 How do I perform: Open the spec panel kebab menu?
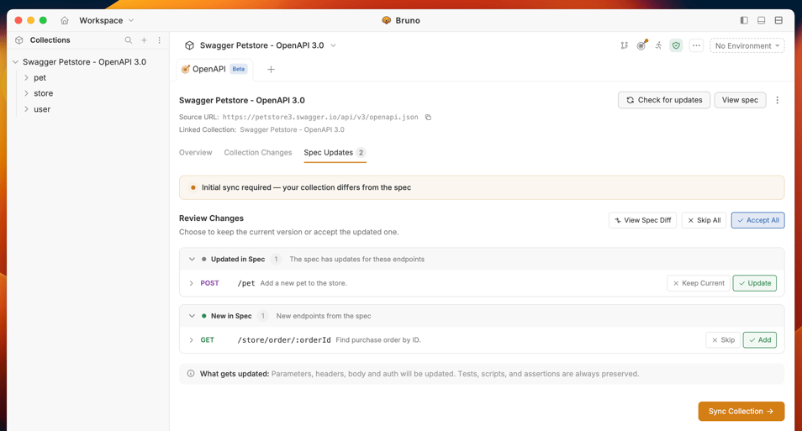(778, 100)
